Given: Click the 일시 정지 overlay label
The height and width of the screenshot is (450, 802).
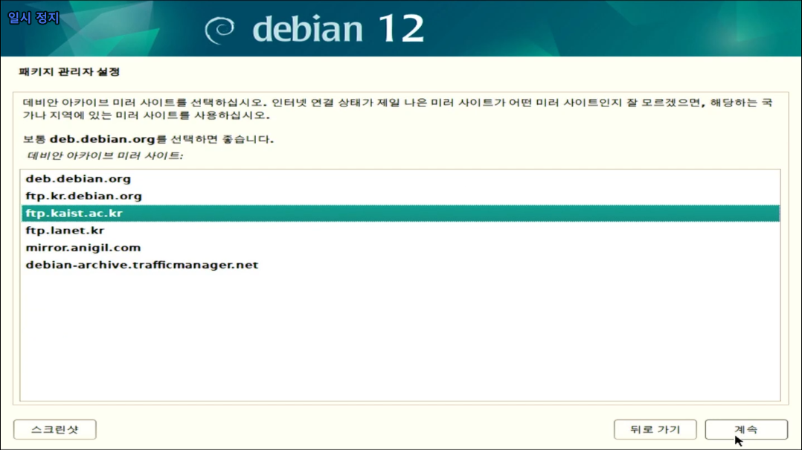Looking at the screenshot, I should 33,18.
